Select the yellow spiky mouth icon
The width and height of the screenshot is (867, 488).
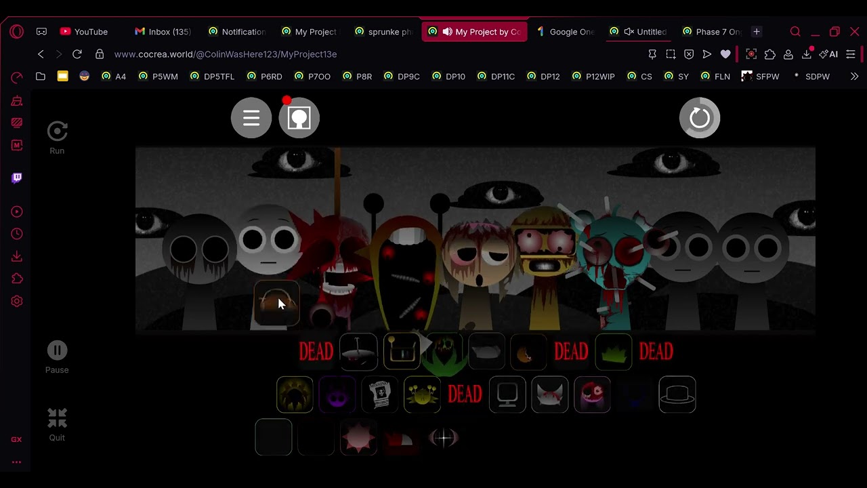(x=295, y=394)
